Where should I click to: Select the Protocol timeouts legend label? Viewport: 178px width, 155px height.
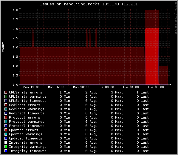27,126
